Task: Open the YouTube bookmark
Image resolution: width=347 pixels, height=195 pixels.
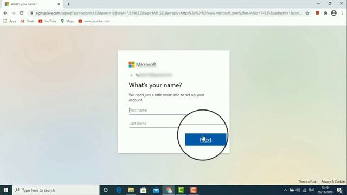Action: tap(47, 21)
